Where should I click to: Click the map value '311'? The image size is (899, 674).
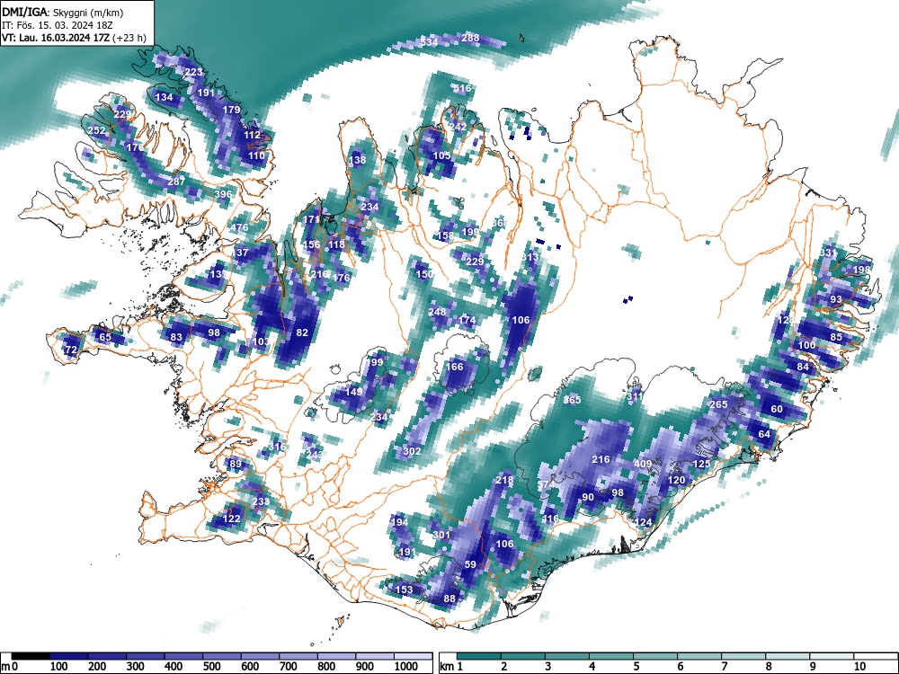pos(635,396)
